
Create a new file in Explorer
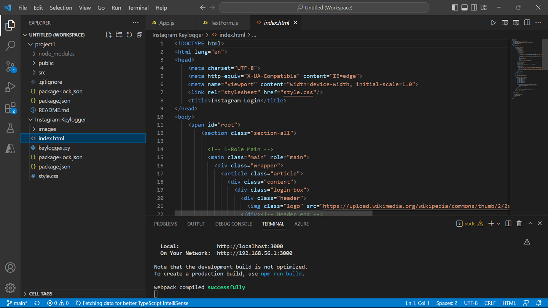109,35
